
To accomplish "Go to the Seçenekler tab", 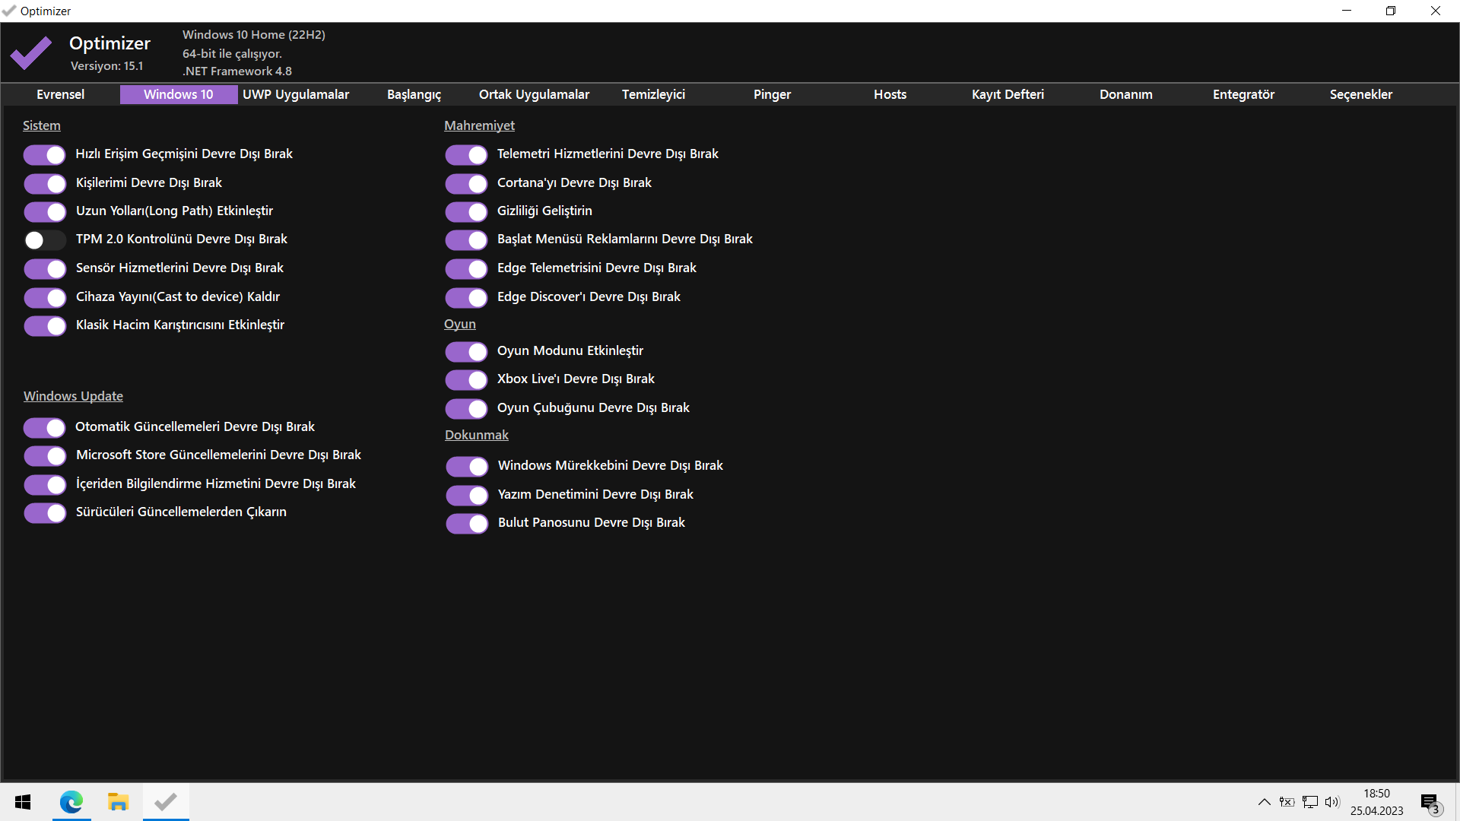I will pos(1360,94).
